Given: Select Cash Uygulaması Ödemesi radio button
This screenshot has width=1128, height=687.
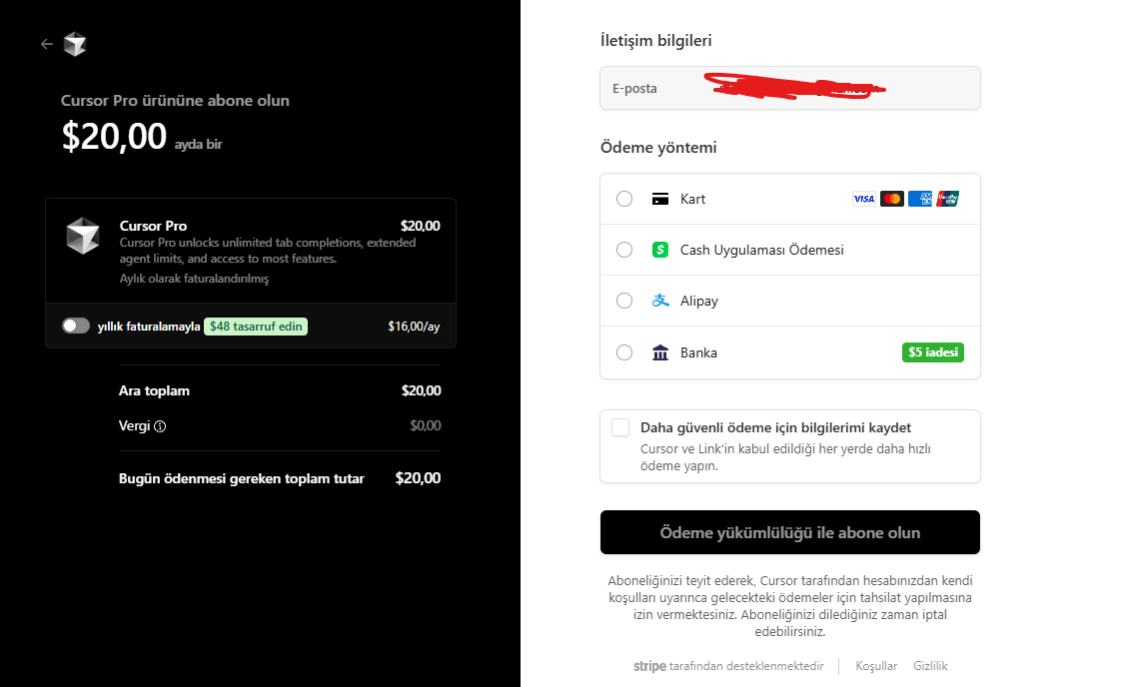Looking at the screenshot, I should point(624,250).
